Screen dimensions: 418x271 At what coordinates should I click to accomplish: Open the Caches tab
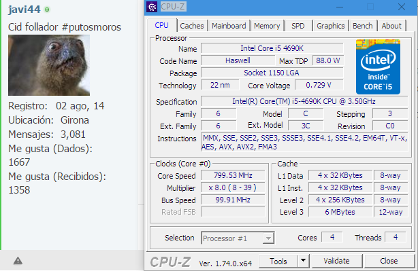point(192,26)
